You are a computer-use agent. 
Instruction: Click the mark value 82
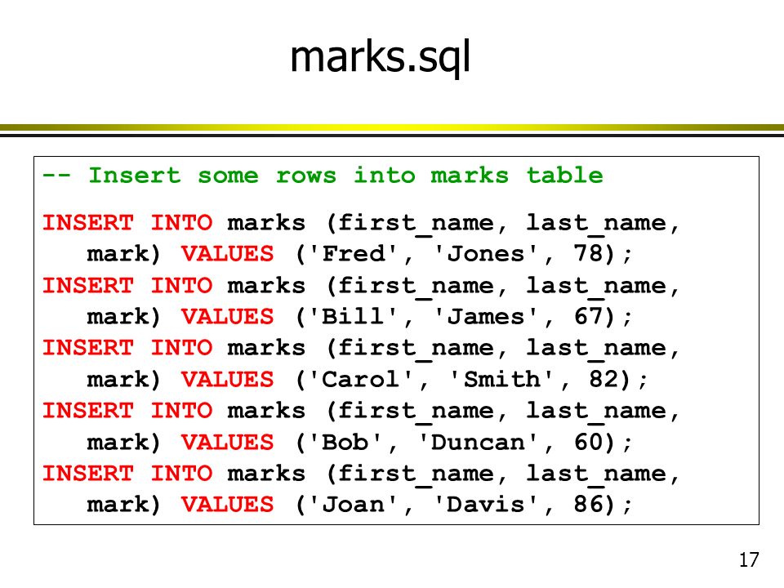(604, 379)
